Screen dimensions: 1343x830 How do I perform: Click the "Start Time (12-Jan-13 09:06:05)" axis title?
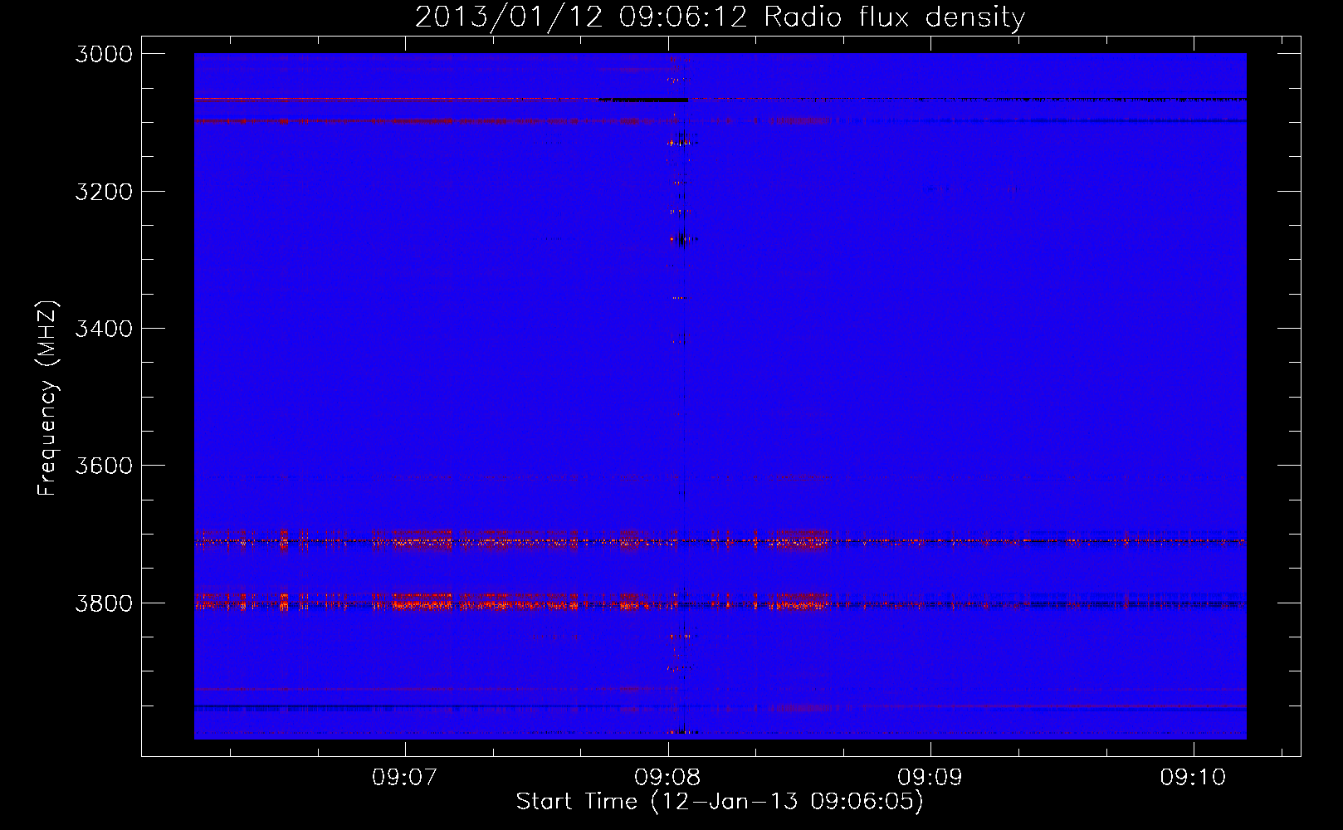pos(720,802)
